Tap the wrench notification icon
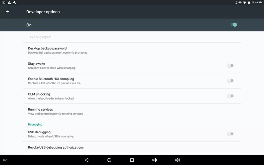 pyautogui.click(x=15, y=3)
